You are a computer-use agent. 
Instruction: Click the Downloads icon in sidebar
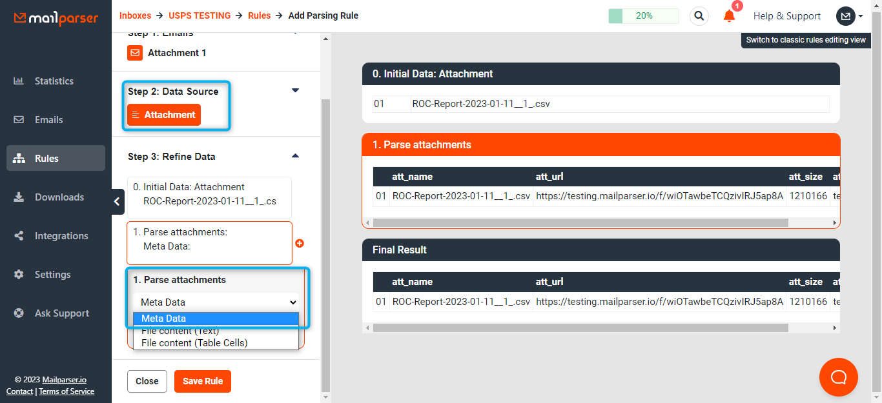coord(19,197)
